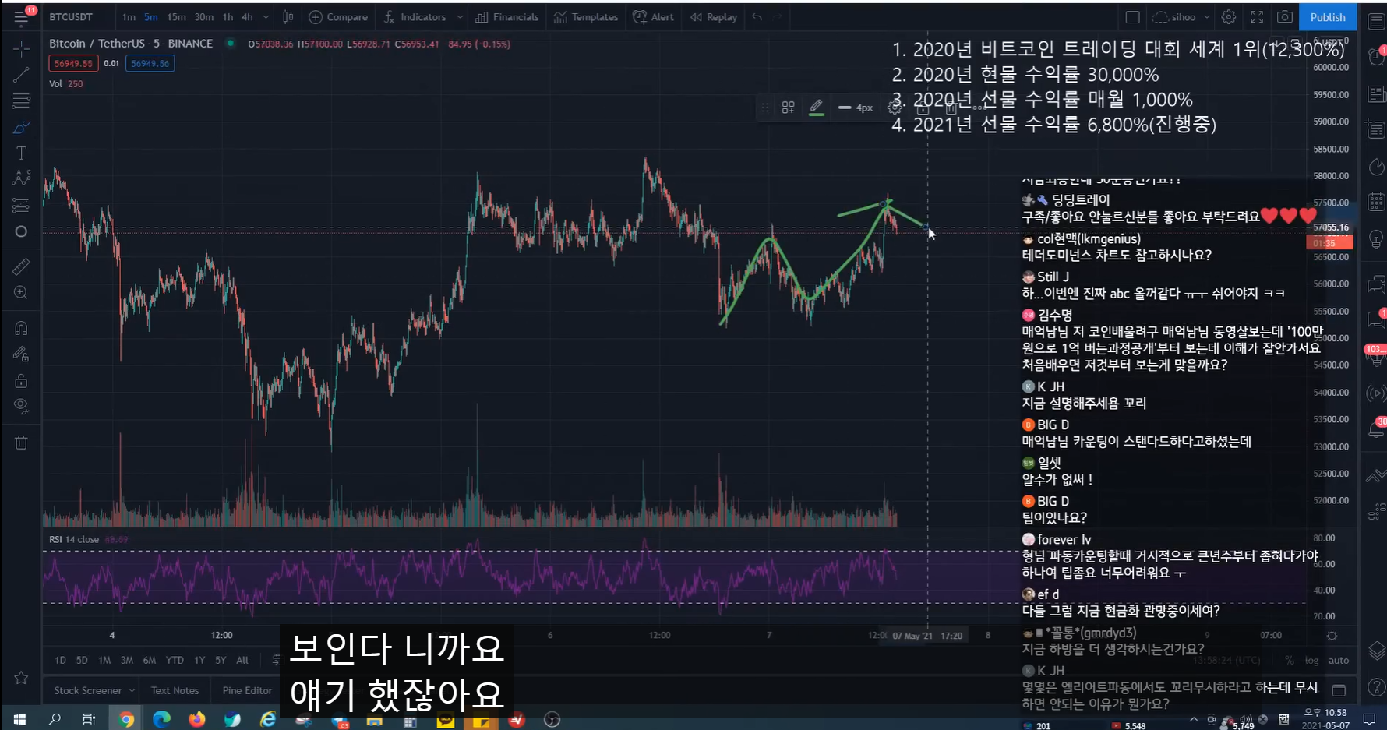The height and width of the screenshot is (730, 1387).
Task: Start bar Replay mode
Action: coord(714,17)
